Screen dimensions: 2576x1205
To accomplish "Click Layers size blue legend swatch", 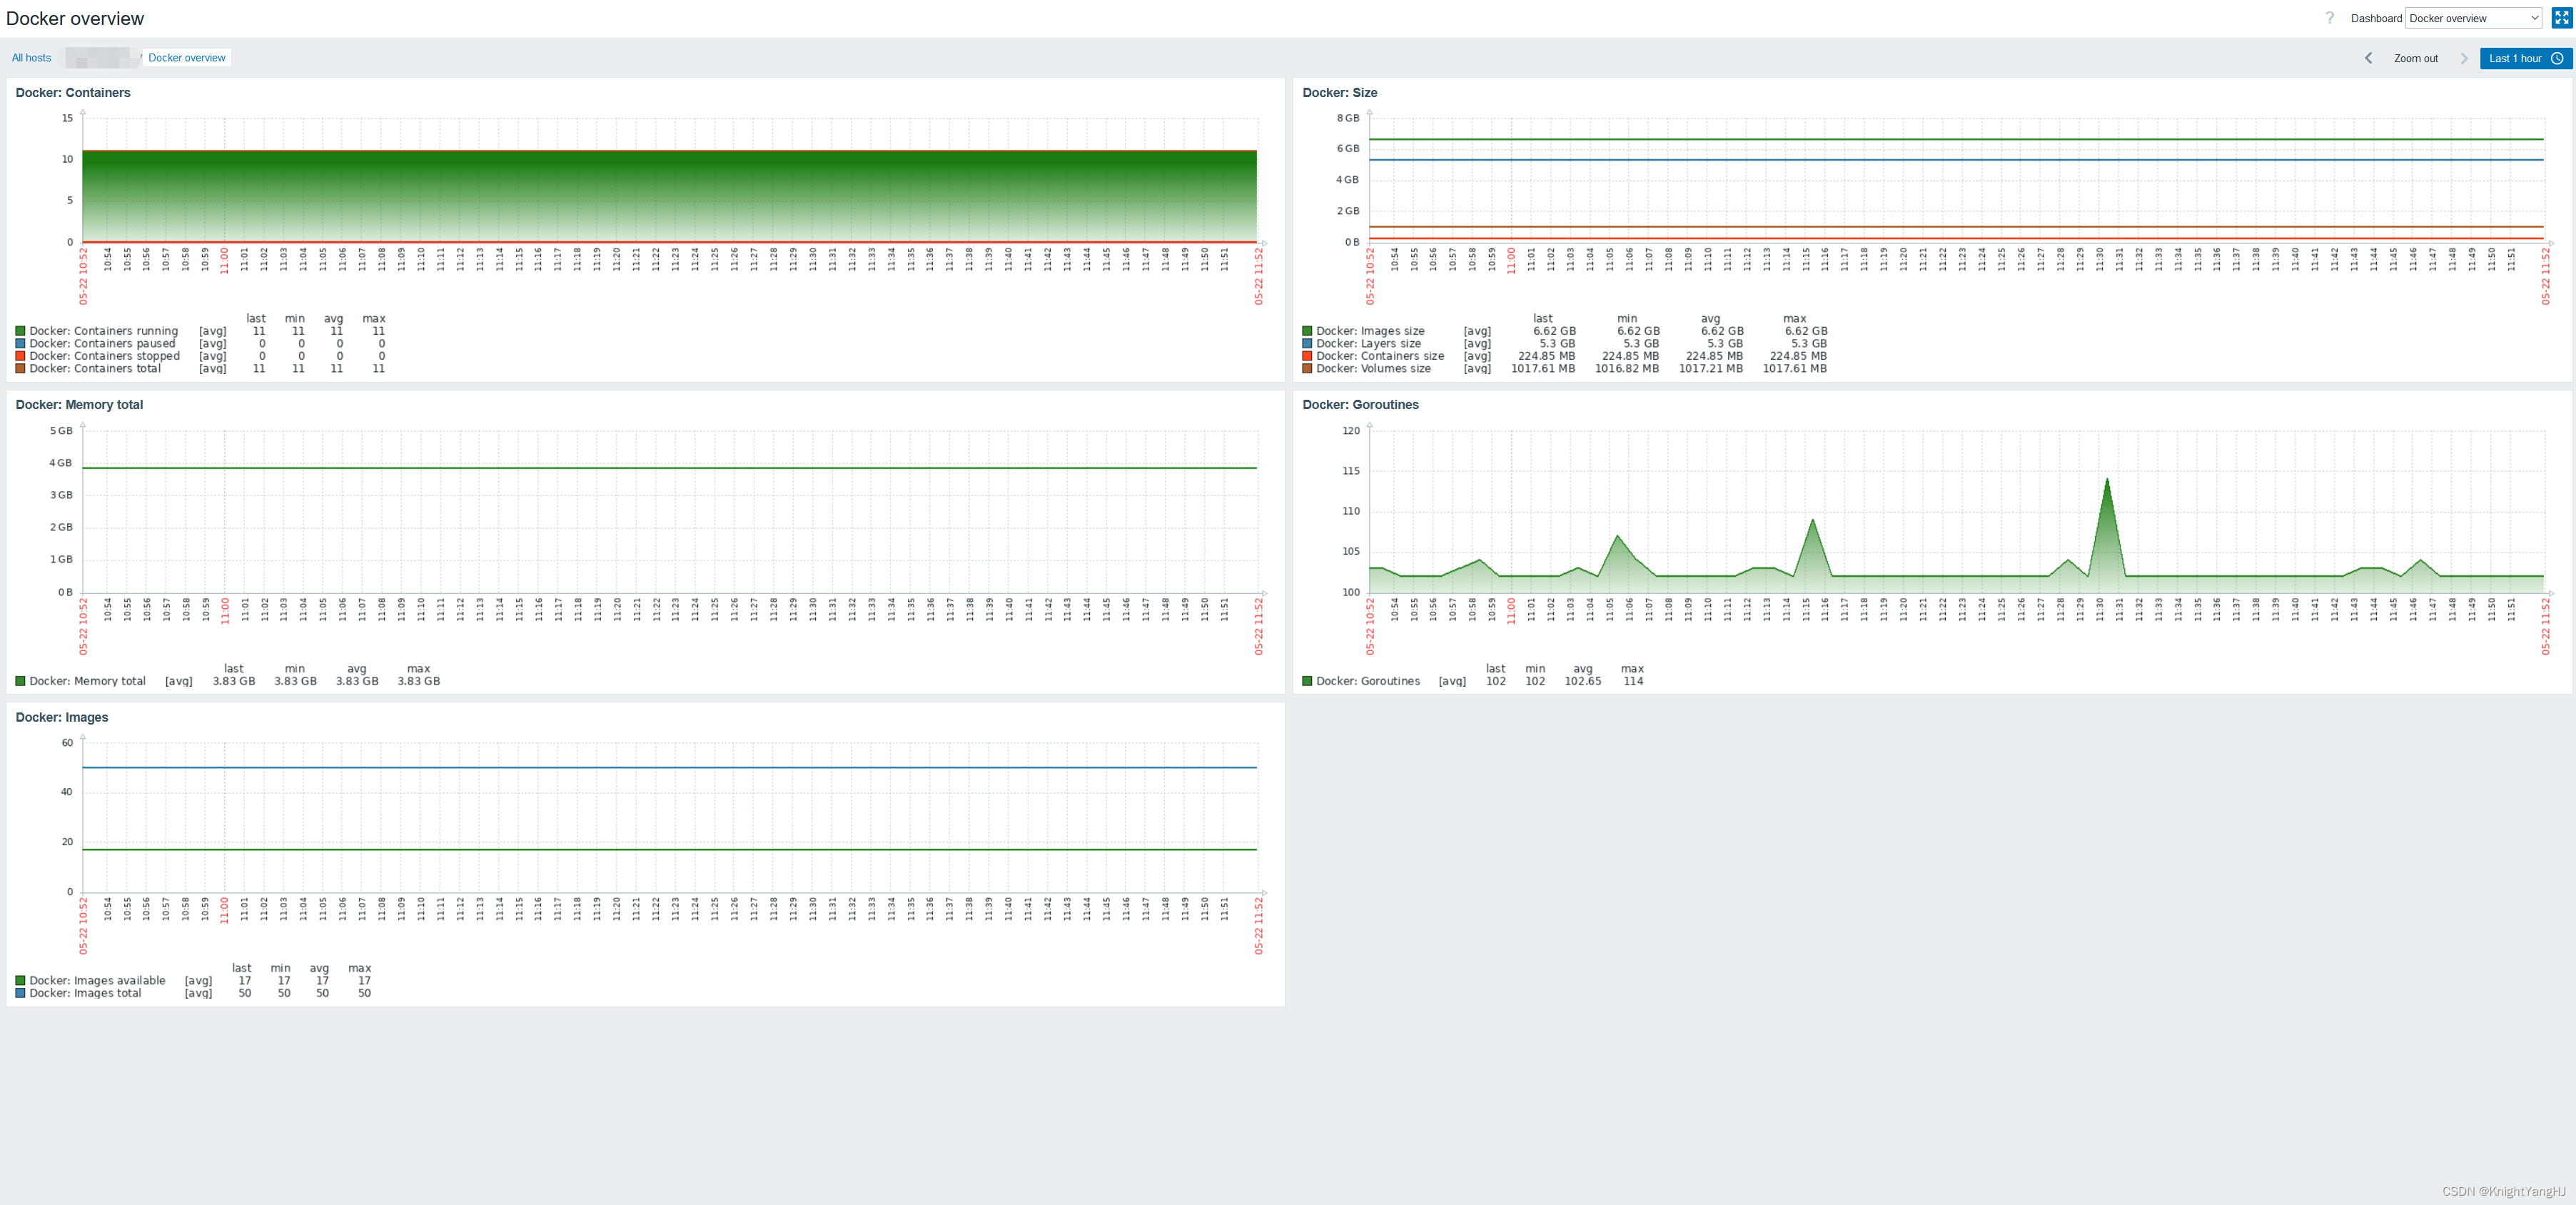I will [1307, 343].
